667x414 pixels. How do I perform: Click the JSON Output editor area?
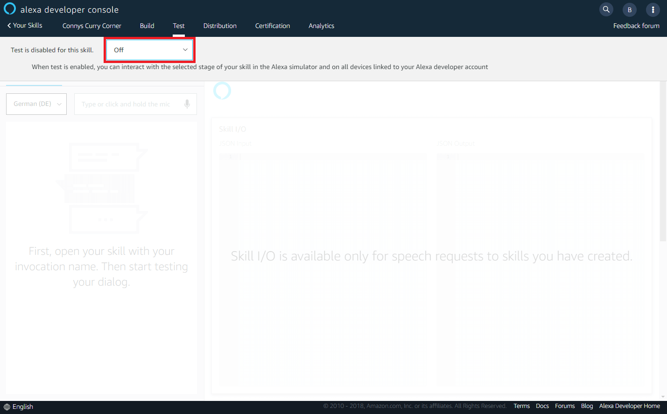541,269
